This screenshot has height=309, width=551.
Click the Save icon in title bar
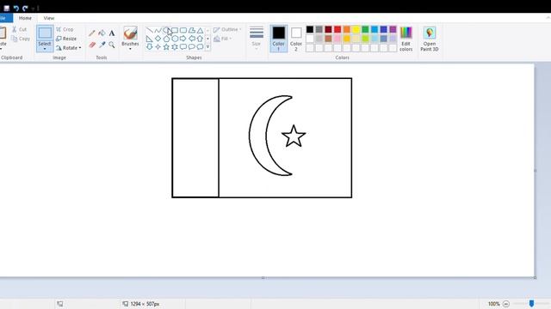click(7, 8)
